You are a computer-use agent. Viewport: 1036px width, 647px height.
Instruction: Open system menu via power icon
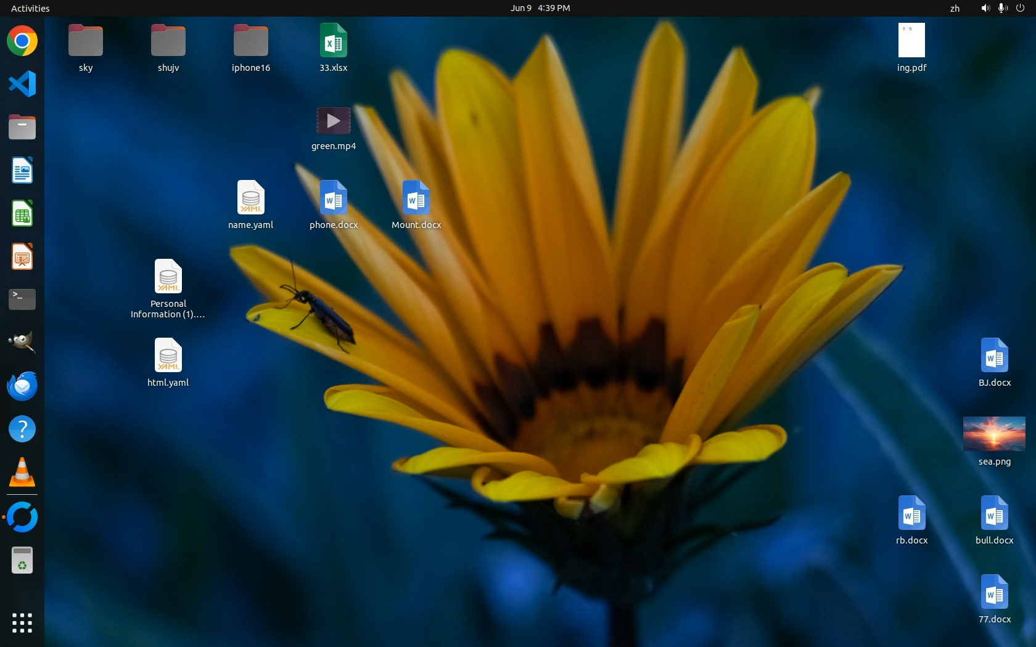(x=1020, y=8)
